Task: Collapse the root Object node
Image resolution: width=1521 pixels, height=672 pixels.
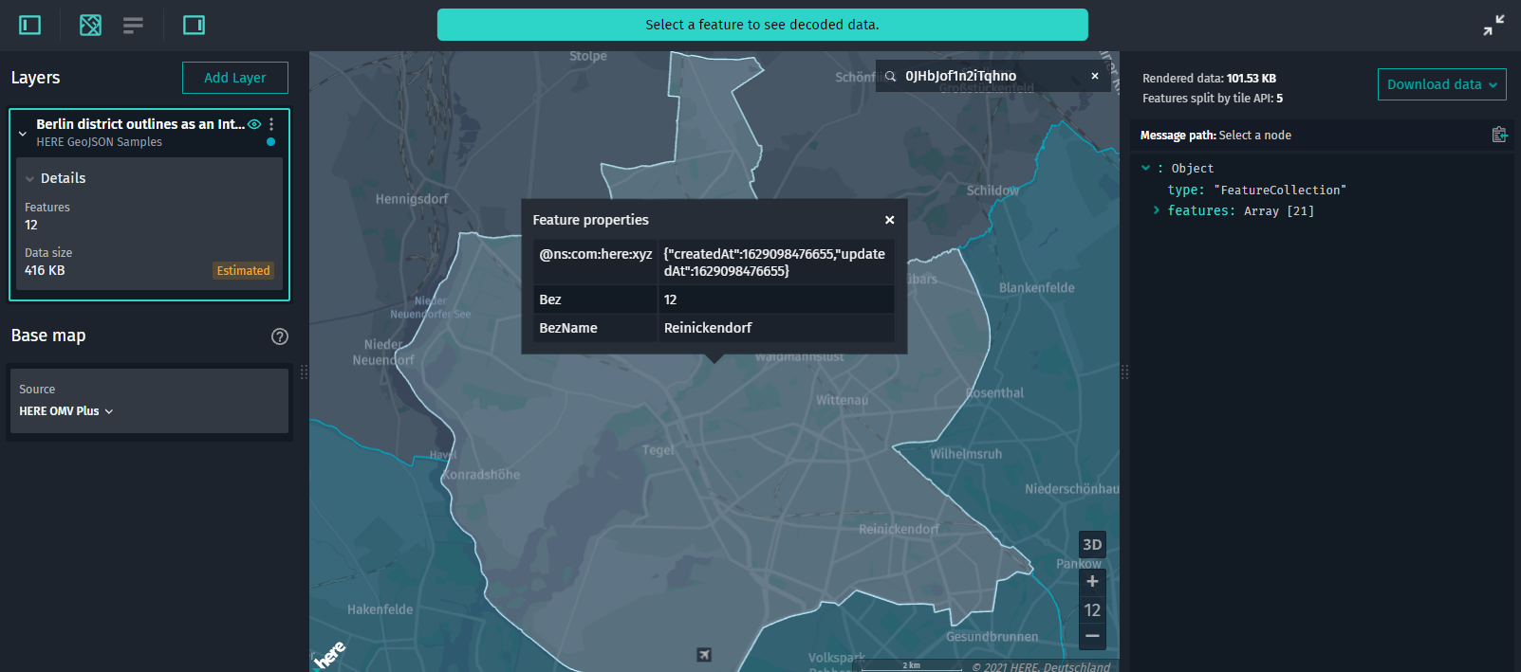Action: coord(1145,168)
